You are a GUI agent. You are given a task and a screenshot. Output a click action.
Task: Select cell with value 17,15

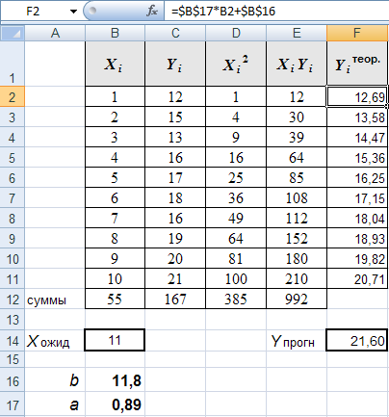pos(357,198)
